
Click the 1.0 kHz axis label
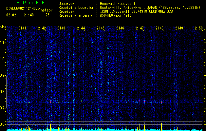tap(3, 59)
